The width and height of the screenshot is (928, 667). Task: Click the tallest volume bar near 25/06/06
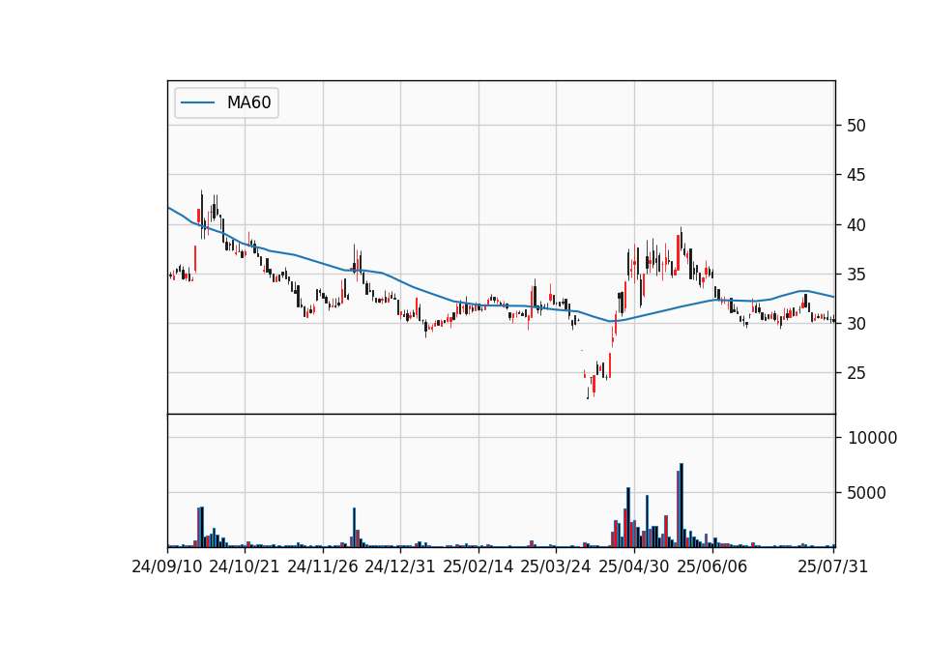click(x=681, y=506)
